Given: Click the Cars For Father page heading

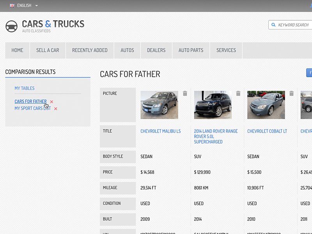Looking at the screenshot, I should (130, 74).
